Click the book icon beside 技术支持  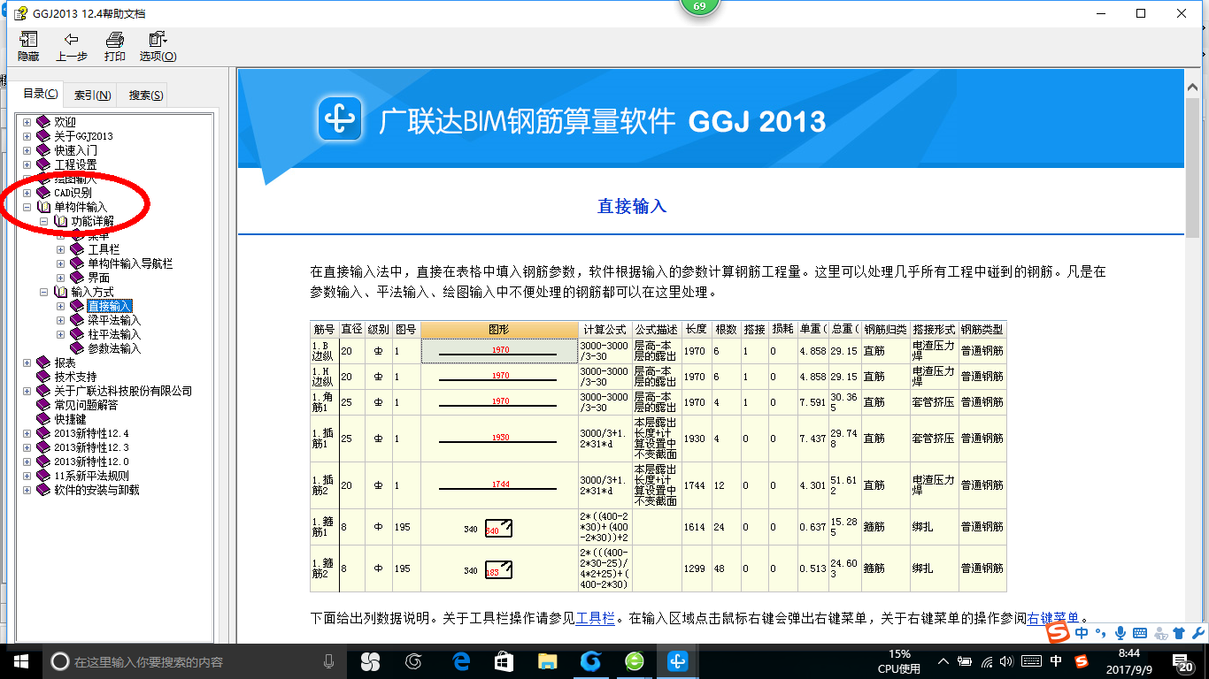(43, 377)
